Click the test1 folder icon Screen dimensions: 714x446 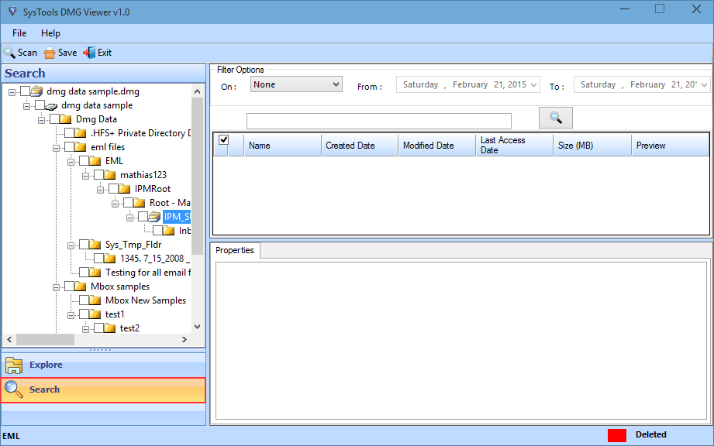(95, 314)
